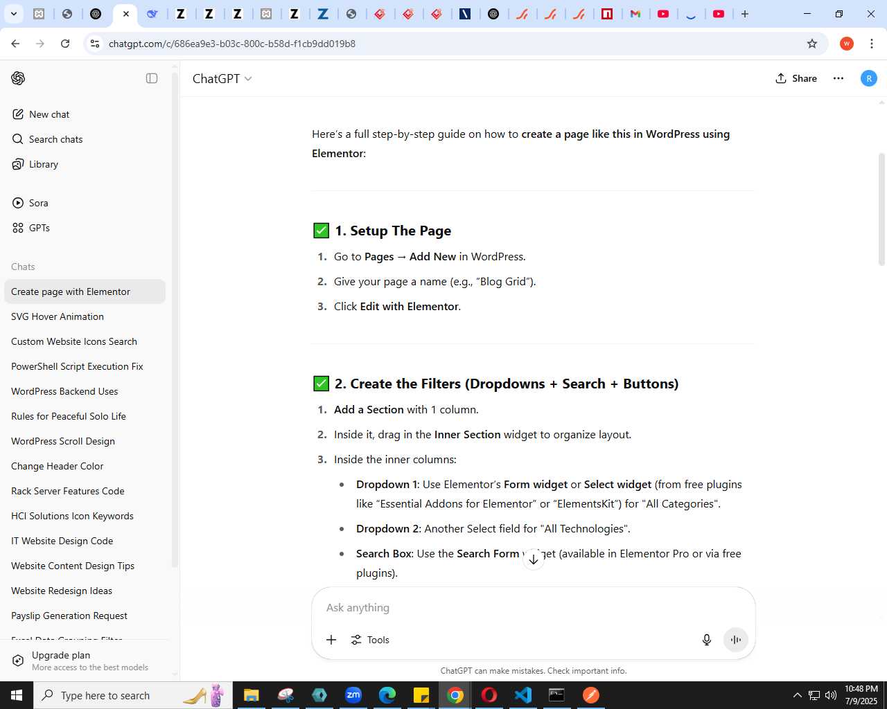The width and height of the screenshot is (887, 709).
Task: Click the scroll-to-bottom arrow button
Action: click(534, 559)
